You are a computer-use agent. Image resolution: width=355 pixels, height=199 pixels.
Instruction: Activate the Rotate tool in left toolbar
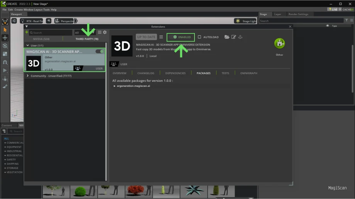pyautogui.click(x=5, y=46)
